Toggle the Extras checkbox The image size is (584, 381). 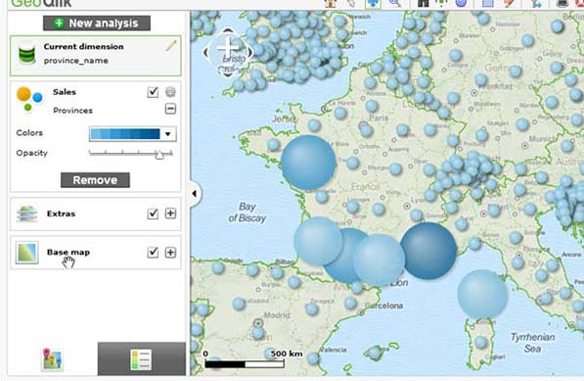153,214
